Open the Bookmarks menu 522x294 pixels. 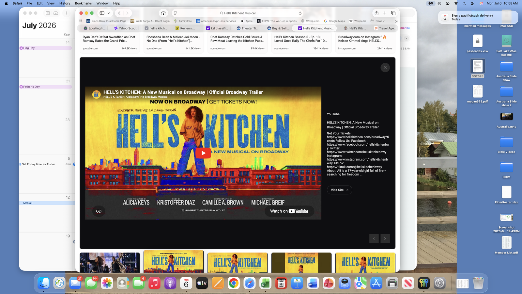(x=83, y=3)
